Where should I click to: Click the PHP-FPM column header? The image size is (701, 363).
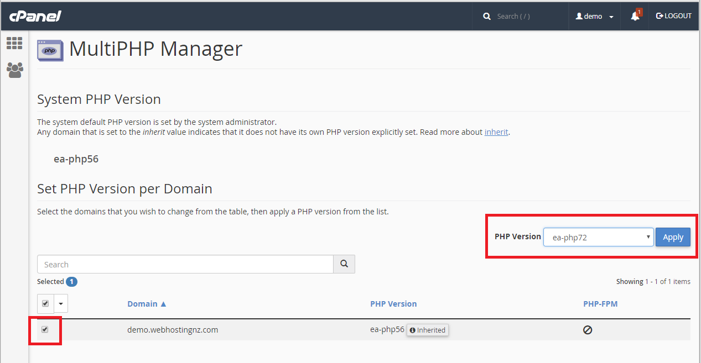click(600, 304)
